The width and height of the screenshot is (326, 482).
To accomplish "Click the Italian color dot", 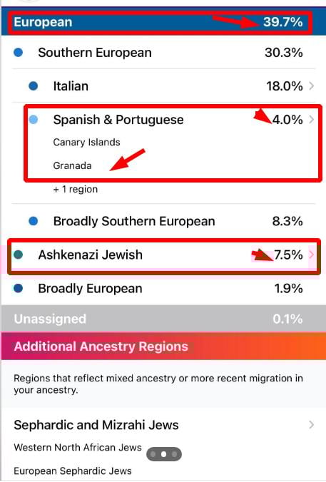I will [34, 86].
